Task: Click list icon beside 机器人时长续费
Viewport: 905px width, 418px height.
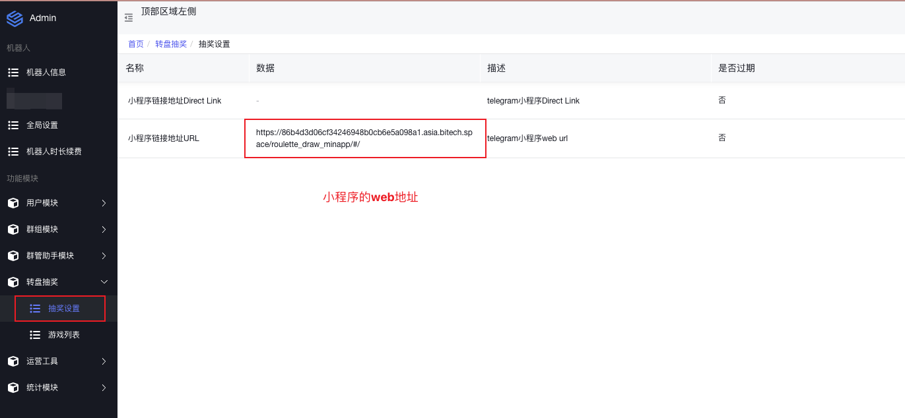Action: point(13,152)
